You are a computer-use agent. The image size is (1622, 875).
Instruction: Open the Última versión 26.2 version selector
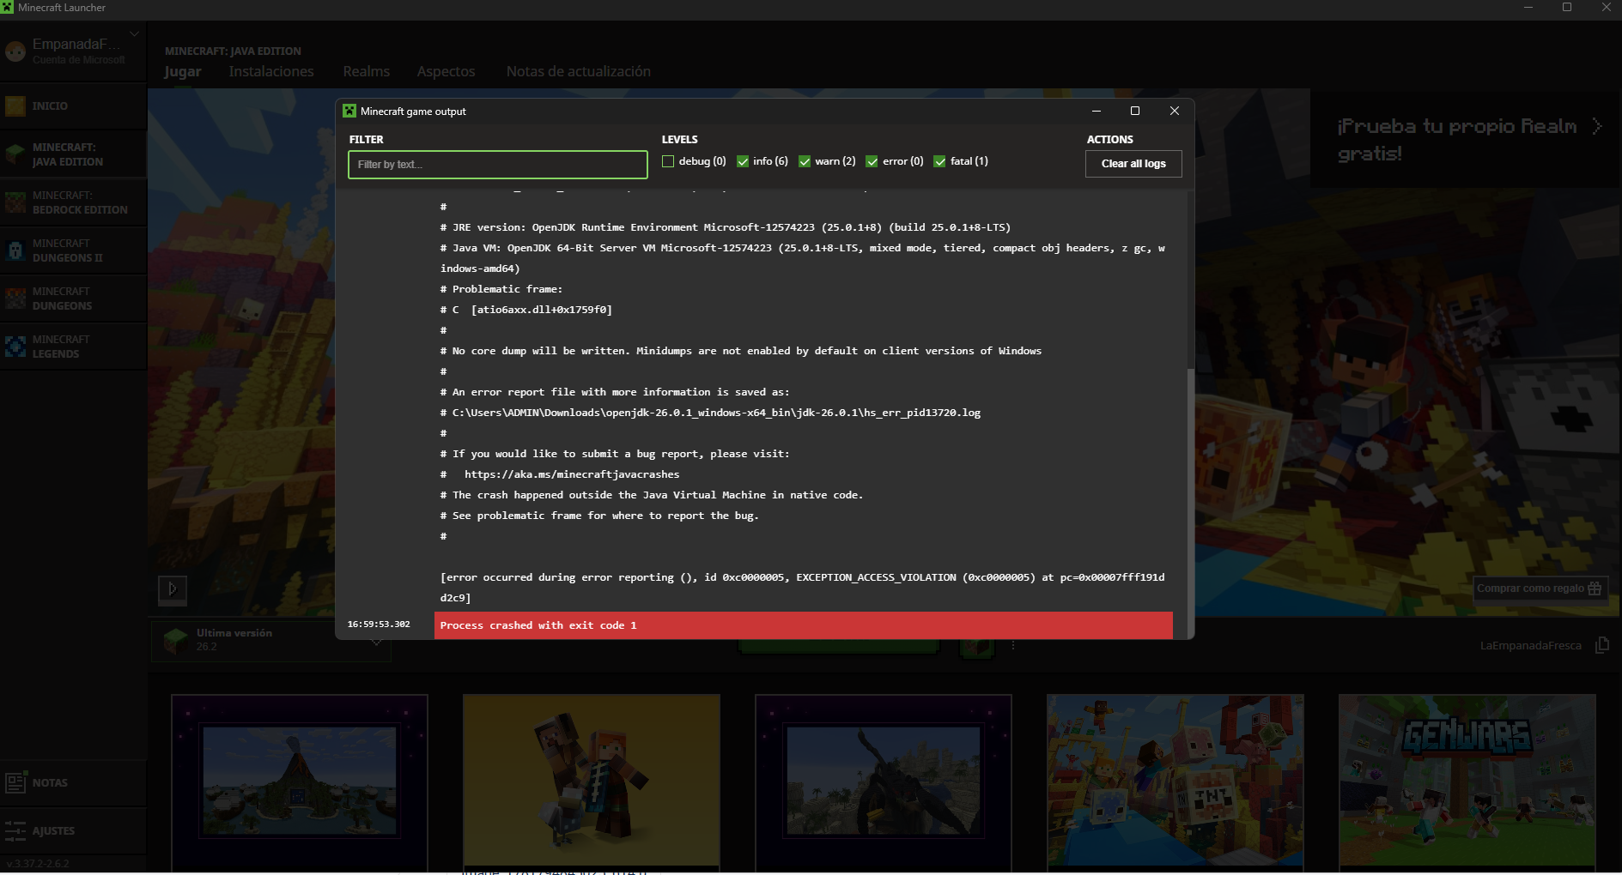click(271, 640)
